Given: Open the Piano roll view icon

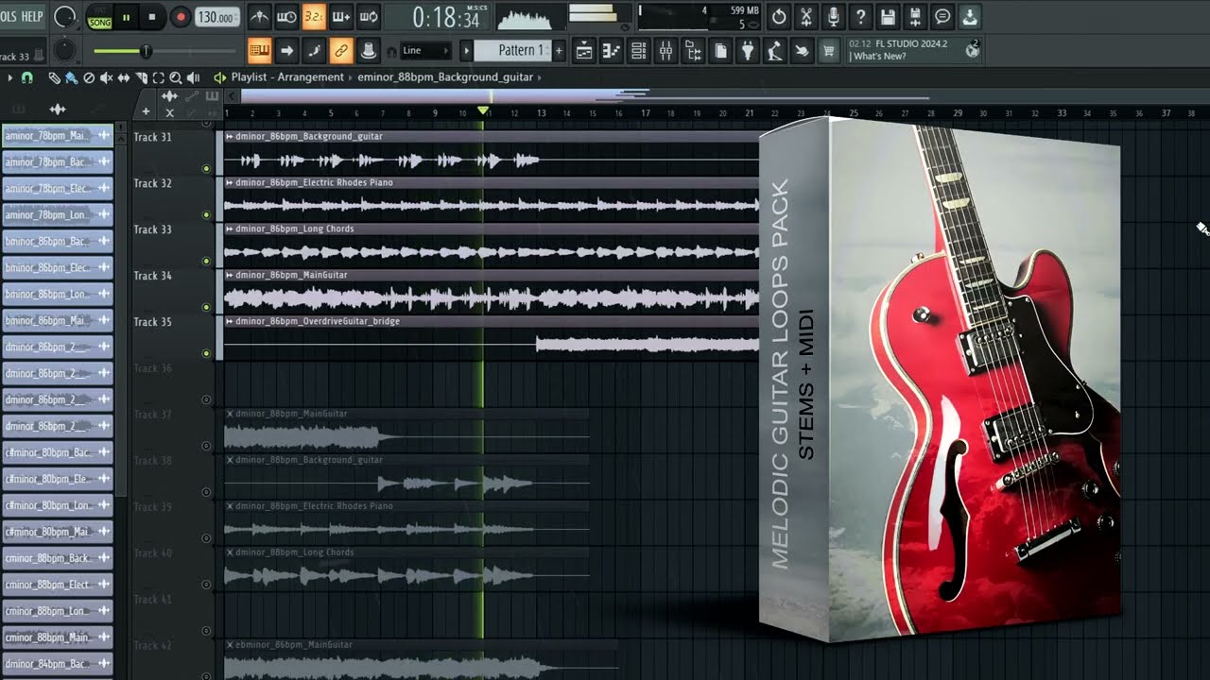Looking at the screenshot, I should tap(612, 51).
